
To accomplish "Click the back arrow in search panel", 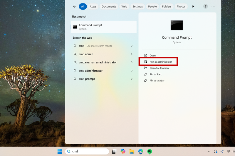I will coord(75,6).
